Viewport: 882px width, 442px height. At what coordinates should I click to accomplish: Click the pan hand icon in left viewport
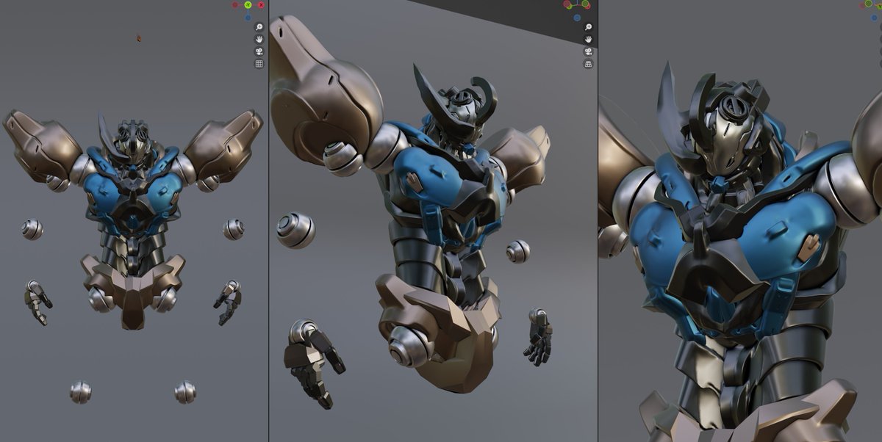[x=259, y=39]
